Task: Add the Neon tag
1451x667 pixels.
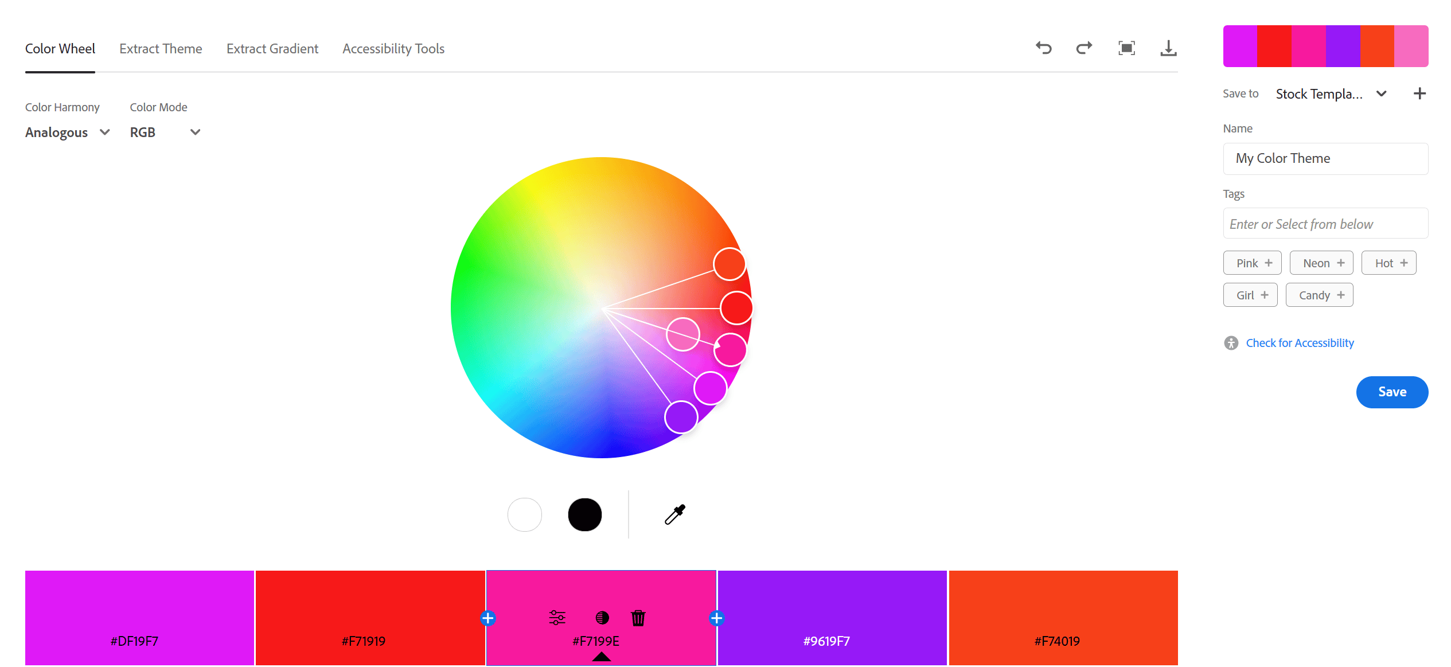Action: (1321, 263)
